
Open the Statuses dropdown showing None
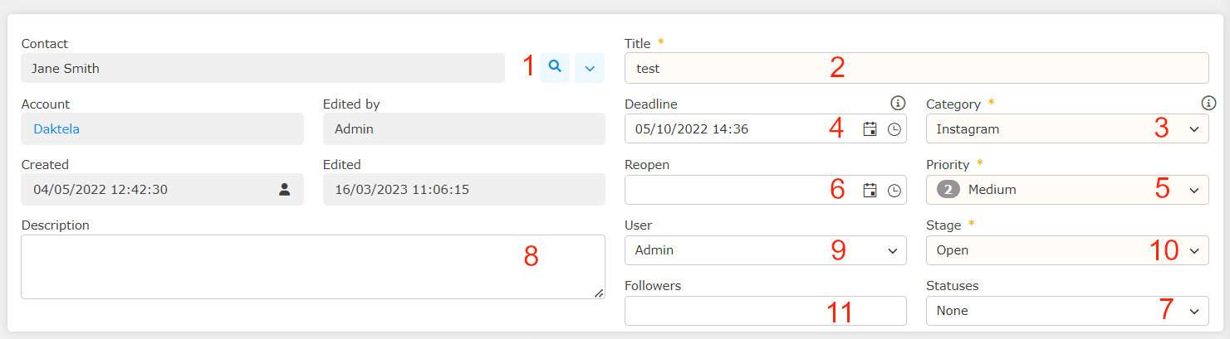1066,311
